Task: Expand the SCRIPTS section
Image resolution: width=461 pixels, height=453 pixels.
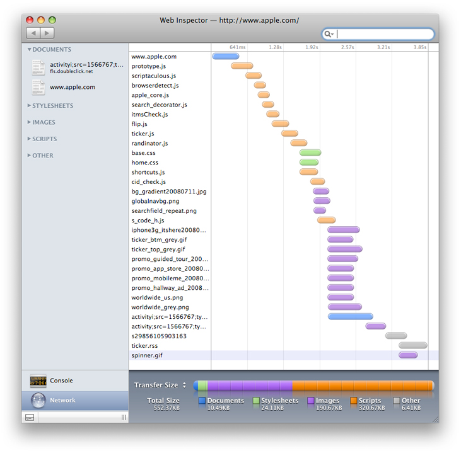Action: (29, 139)
